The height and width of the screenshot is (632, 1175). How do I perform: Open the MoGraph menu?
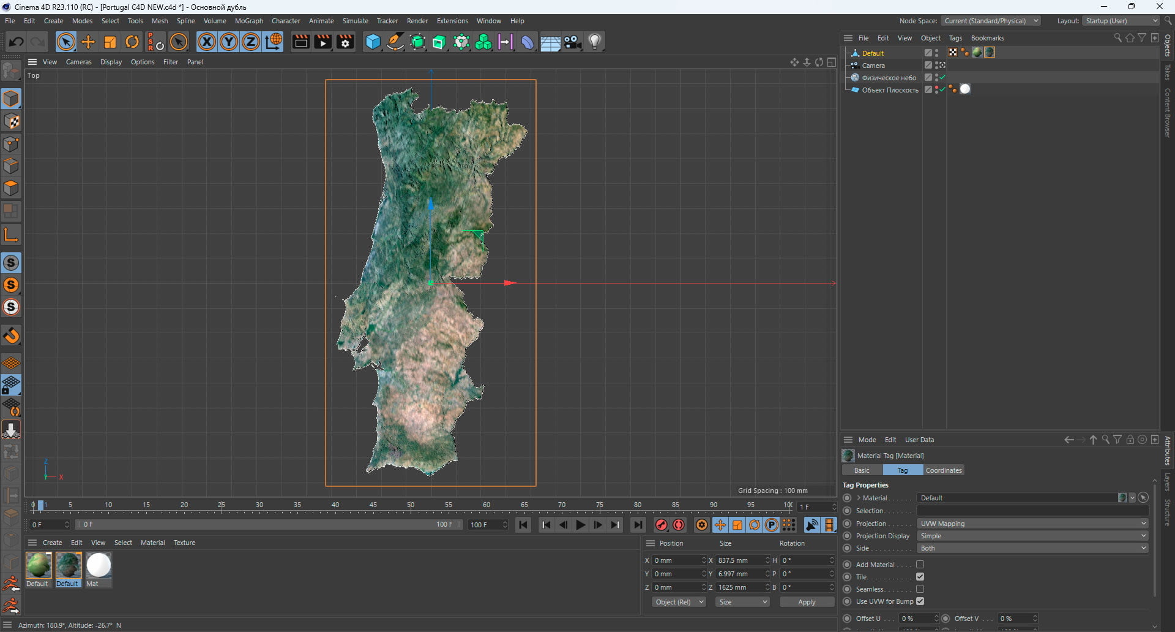[x=248, y=21]
